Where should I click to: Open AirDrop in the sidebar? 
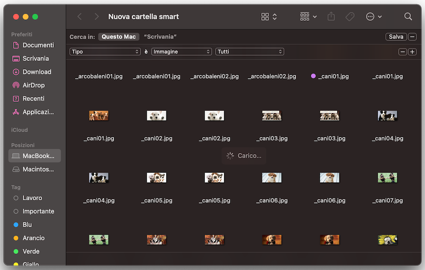(35, 85)
